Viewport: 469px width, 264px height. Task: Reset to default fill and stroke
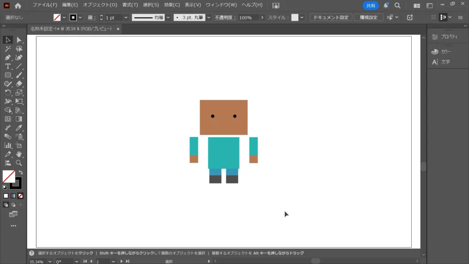5,187
